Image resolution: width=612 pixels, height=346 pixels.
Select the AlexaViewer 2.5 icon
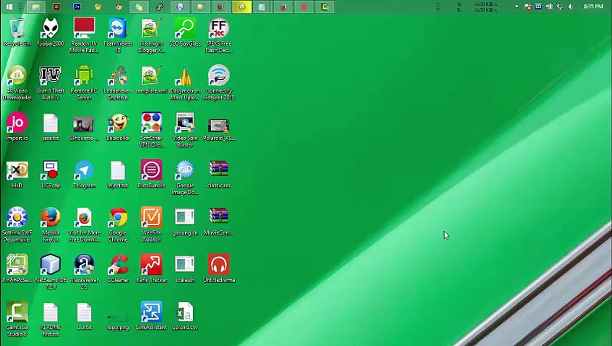click(x=84, y=272)
